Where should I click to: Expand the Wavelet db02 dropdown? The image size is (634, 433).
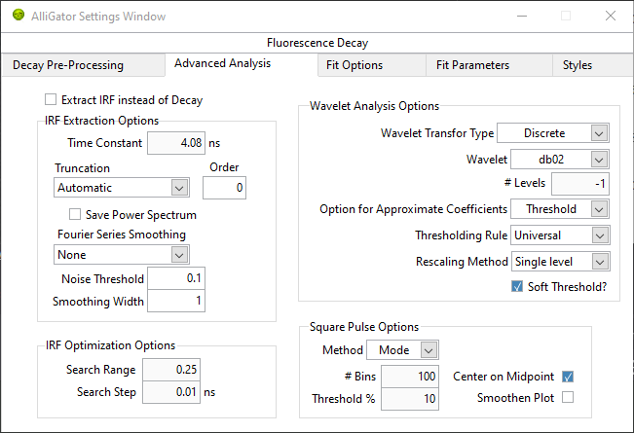click(x=560, y=160)
